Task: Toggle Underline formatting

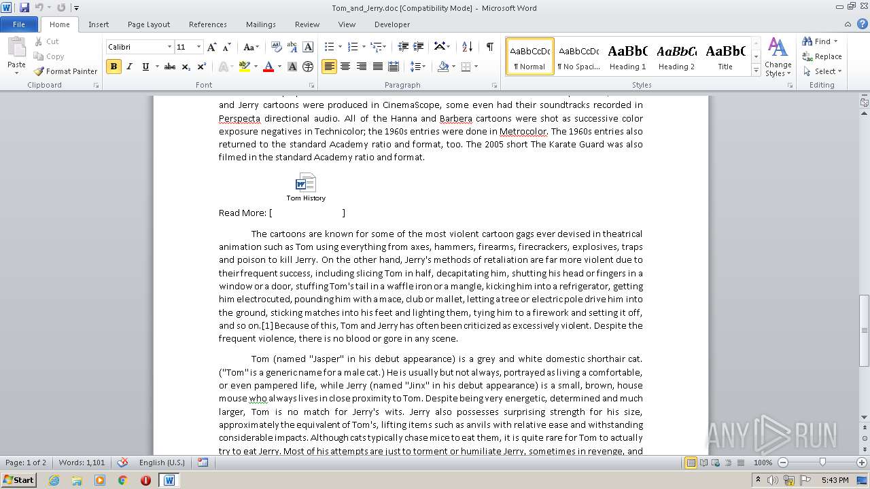Action: 145,67
